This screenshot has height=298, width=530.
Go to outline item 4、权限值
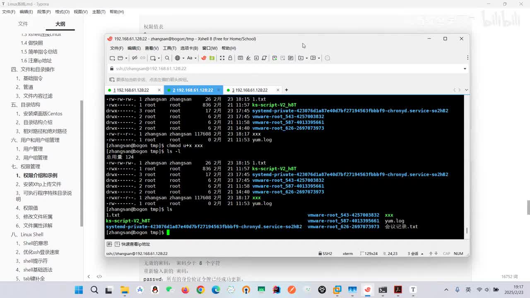tap(27, 208)
